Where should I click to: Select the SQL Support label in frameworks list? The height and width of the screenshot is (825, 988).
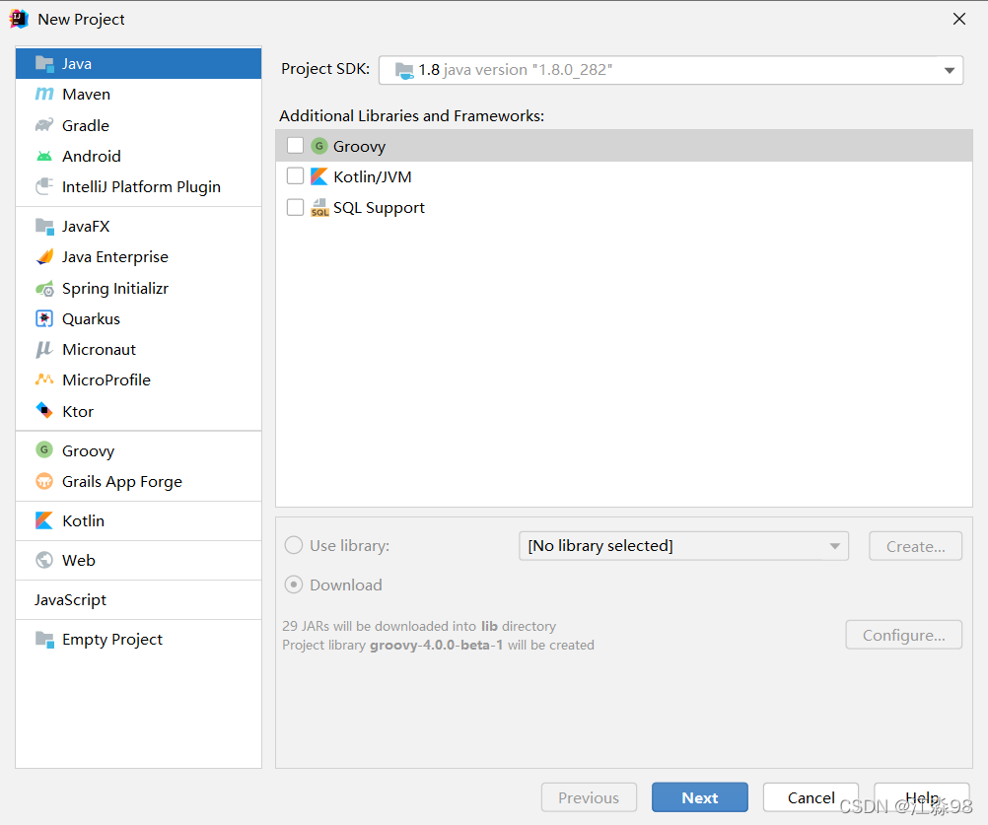coord(379,208)
